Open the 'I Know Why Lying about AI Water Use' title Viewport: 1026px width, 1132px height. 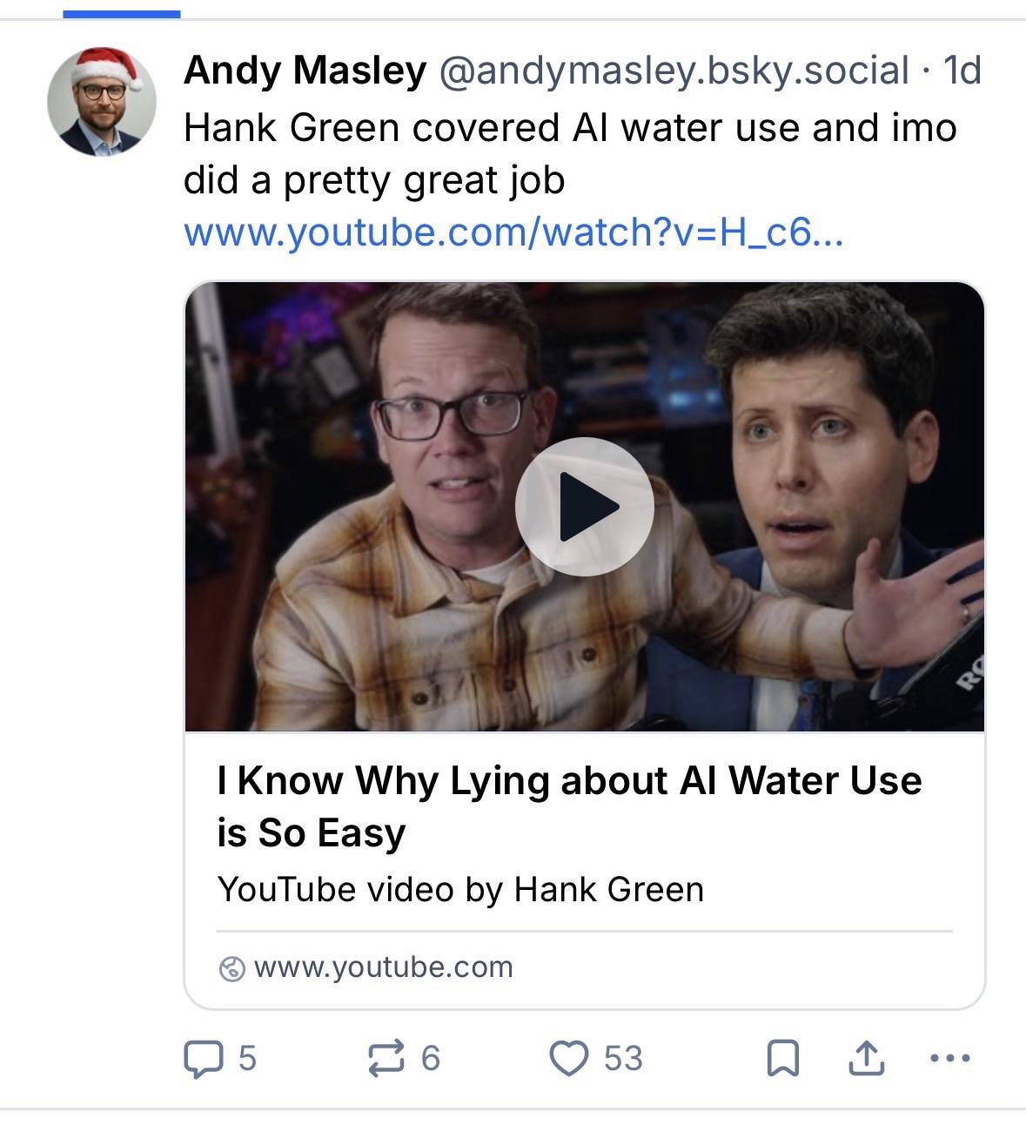click(569, 805)
